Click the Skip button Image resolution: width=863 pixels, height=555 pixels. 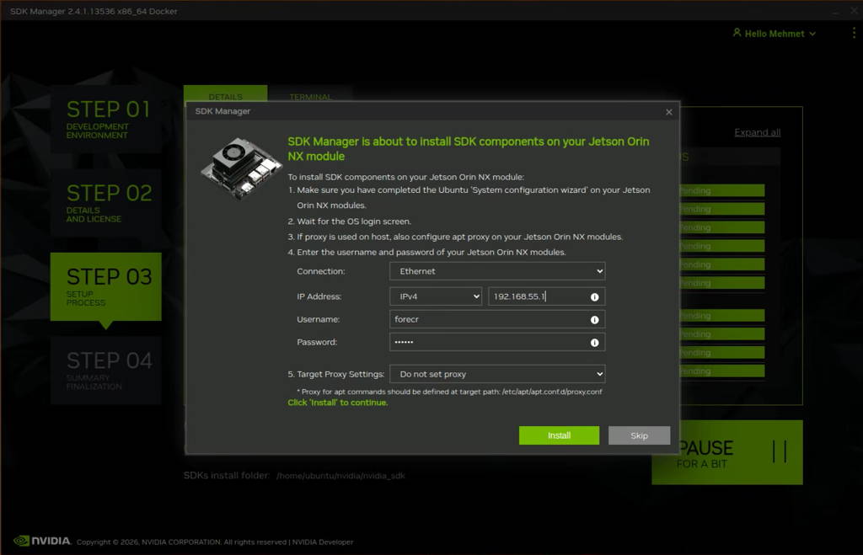click(x=639, y=435)
